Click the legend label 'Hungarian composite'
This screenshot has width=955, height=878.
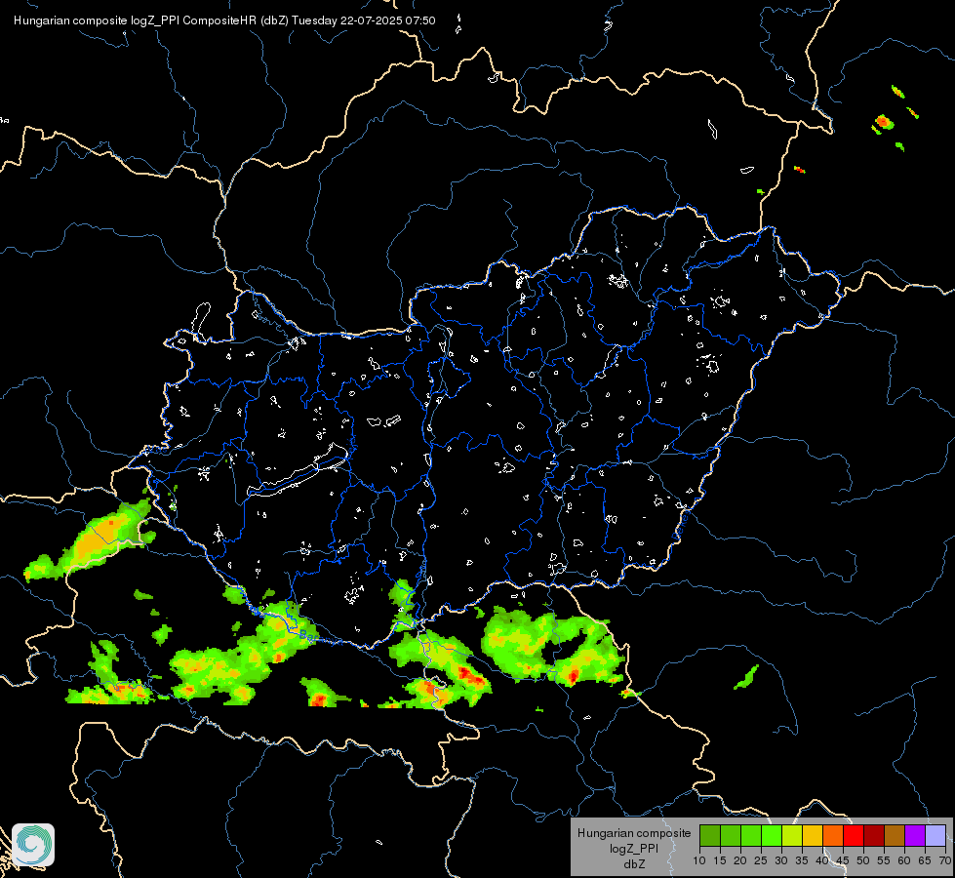(x=634, y=833)
